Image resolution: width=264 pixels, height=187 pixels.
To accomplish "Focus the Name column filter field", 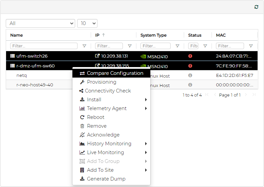I will point(44,46).
